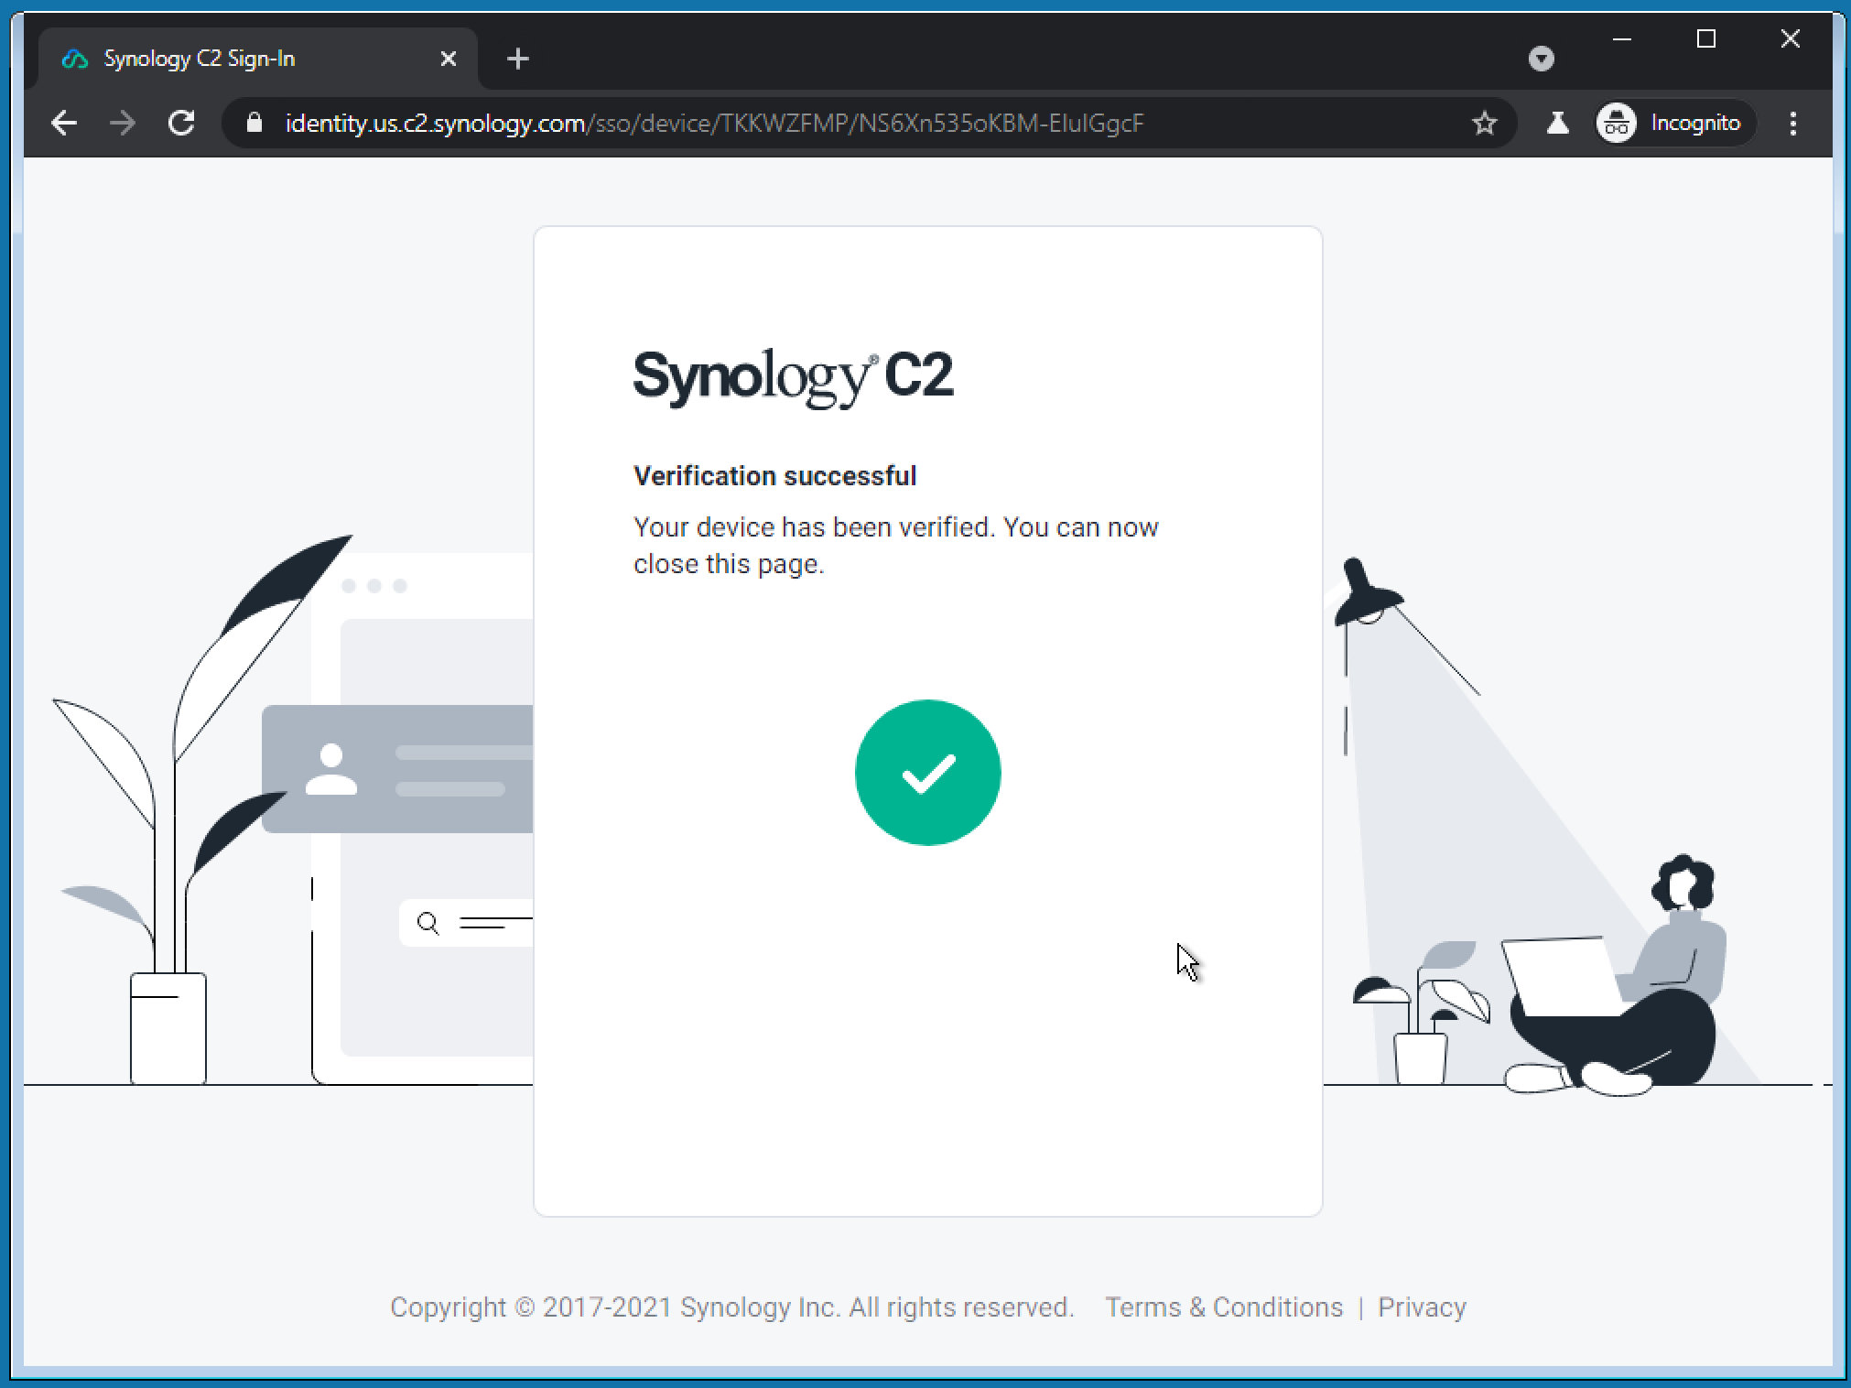Click the lock icon for site info

point(254,123)
